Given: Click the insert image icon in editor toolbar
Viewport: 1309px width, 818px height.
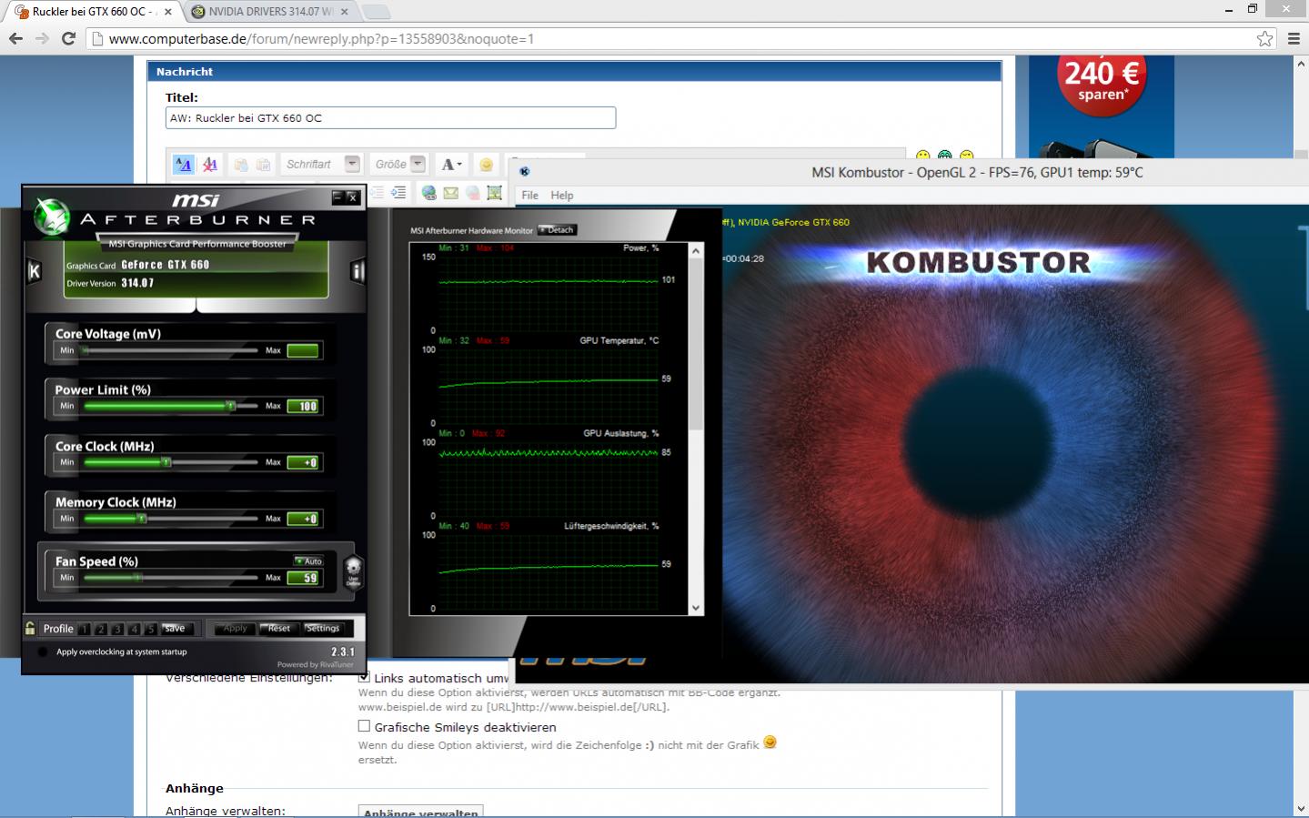Looking at the screenshot, I should [494, 193].
